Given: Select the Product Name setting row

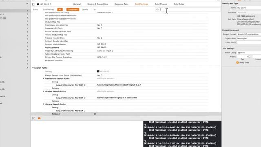Looking at the screenshot, I should [x=119, y=47].
